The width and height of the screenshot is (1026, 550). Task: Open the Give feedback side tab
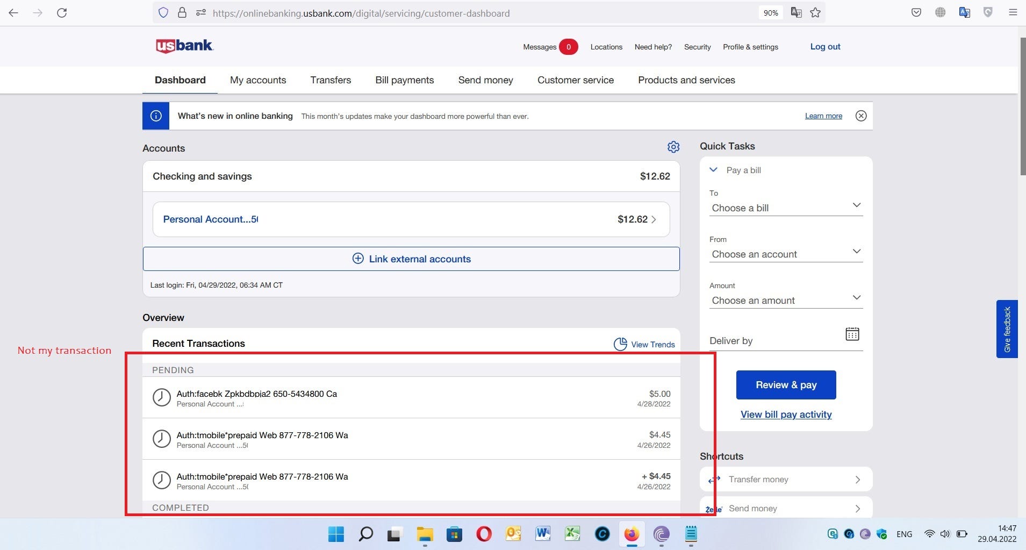pos(1007,329)
